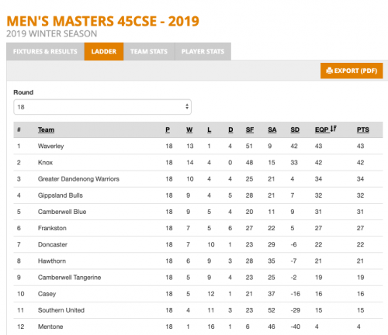388x335 pixels.
Task: Select the Doncaster team name
Action: pos(53,244)
